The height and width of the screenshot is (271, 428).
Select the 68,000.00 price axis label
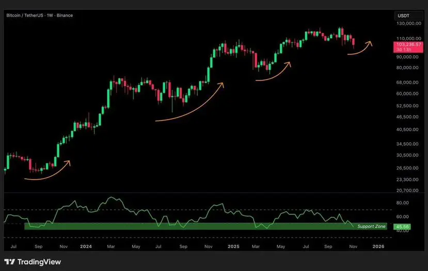tap(407, 82)
